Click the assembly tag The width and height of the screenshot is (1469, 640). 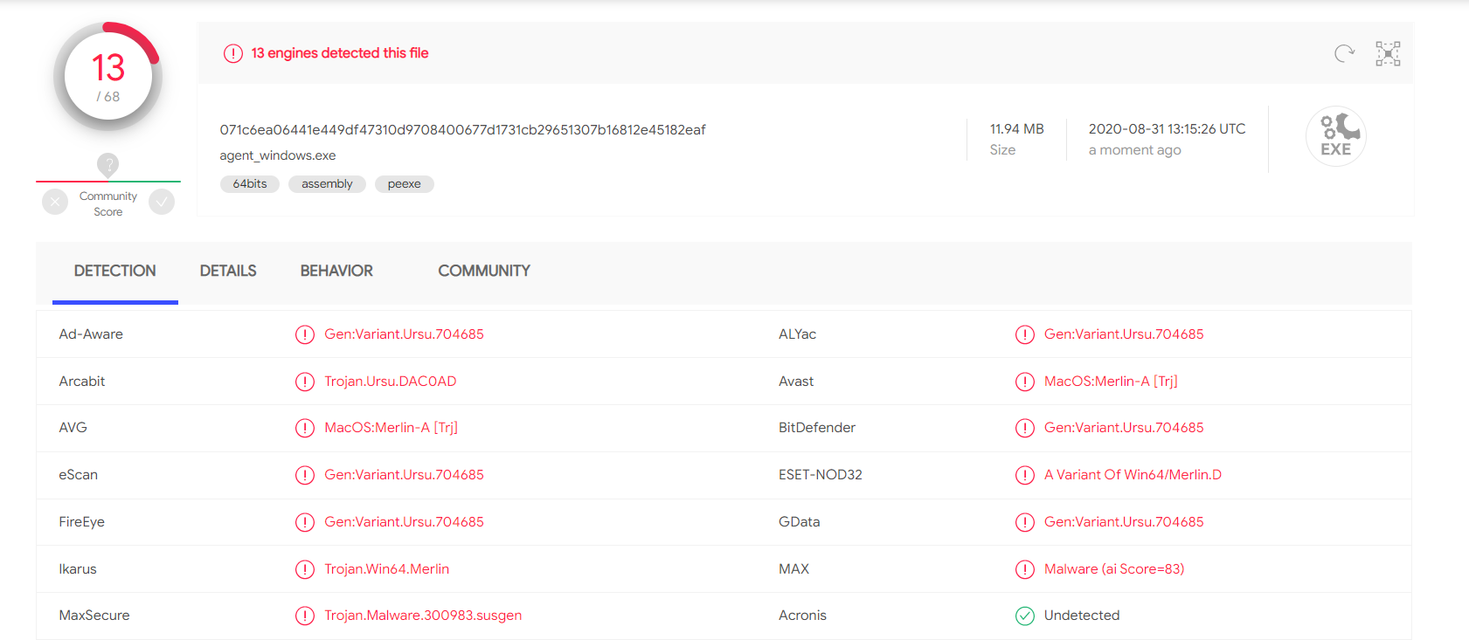327,184
